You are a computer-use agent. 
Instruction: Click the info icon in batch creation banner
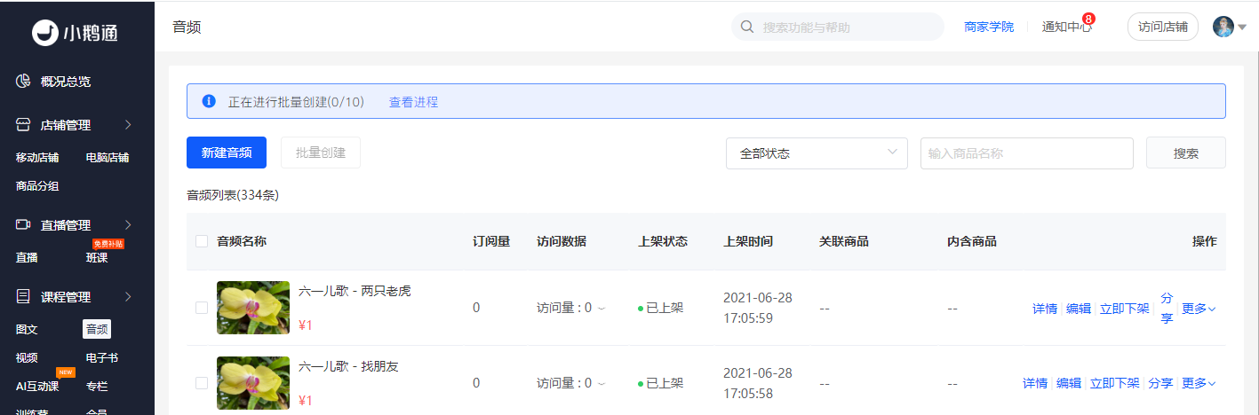point(209,101)
